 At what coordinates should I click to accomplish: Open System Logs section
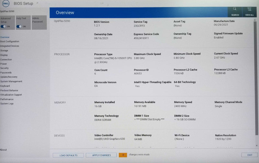pos(7,103)
